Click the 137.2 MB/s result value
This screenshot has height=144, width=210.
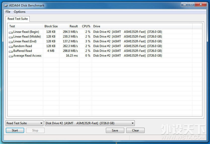pos(70,41)
